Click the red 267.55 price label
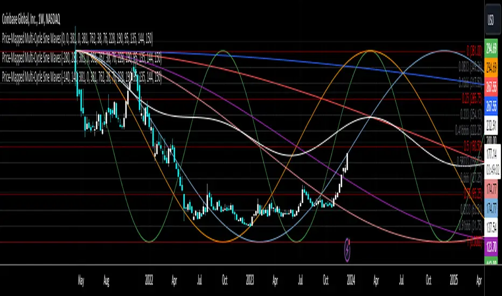502x296 pixels. pos(491,87)
